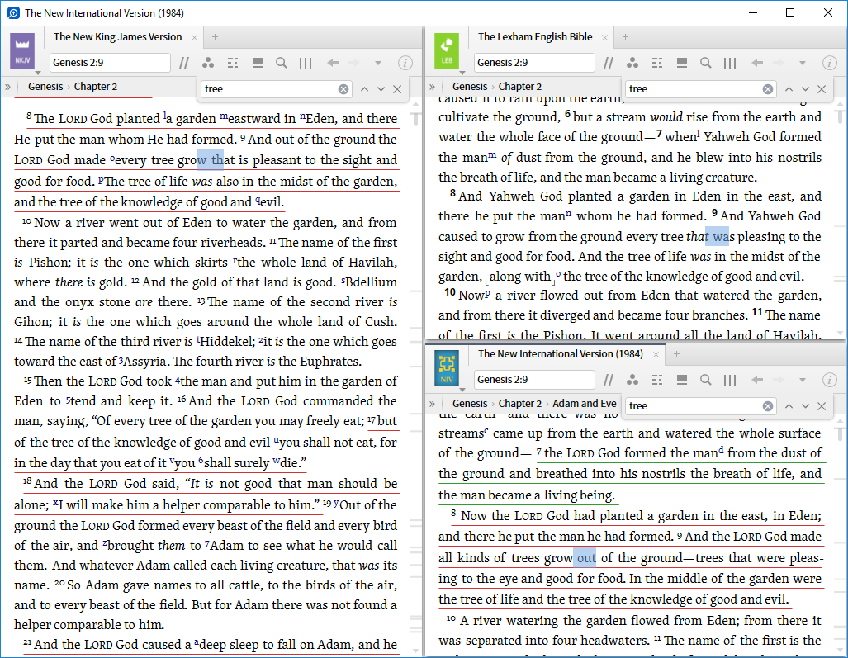The width and height of the screenshot is (848, 658).
Task: Open the NKJV resource icon menu
Action: pyautogui.click(x=22, y=51)
